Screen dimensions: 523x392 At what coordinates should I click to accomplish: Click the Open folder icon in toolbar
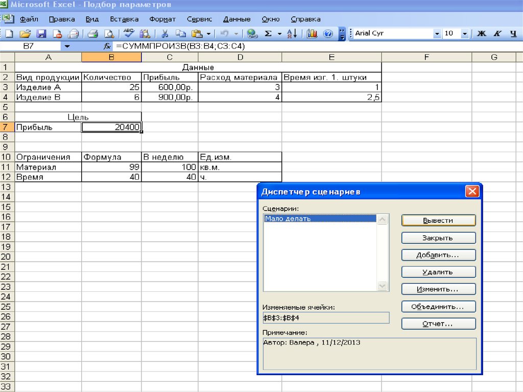point(26,34)
